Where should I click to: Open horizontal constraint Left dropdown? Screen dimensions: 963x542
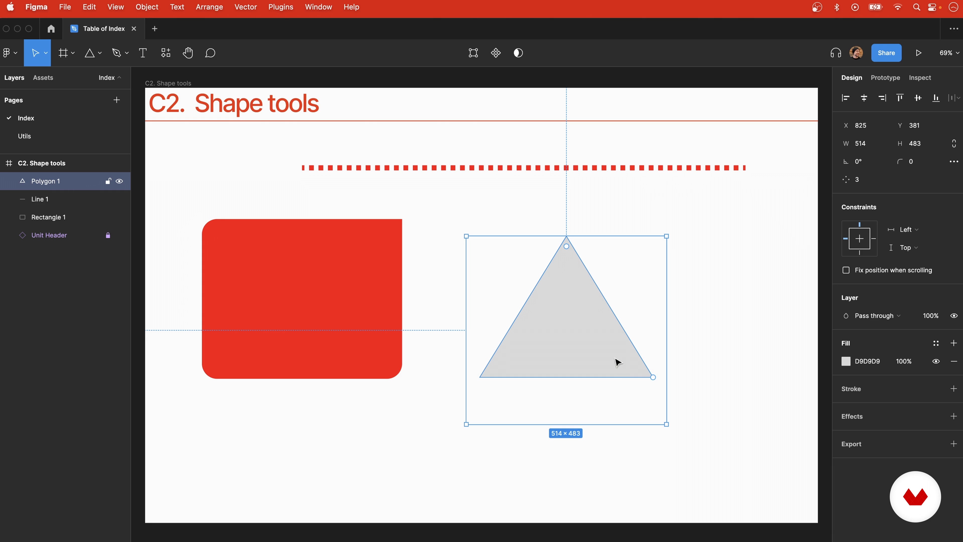pos(909,230)
